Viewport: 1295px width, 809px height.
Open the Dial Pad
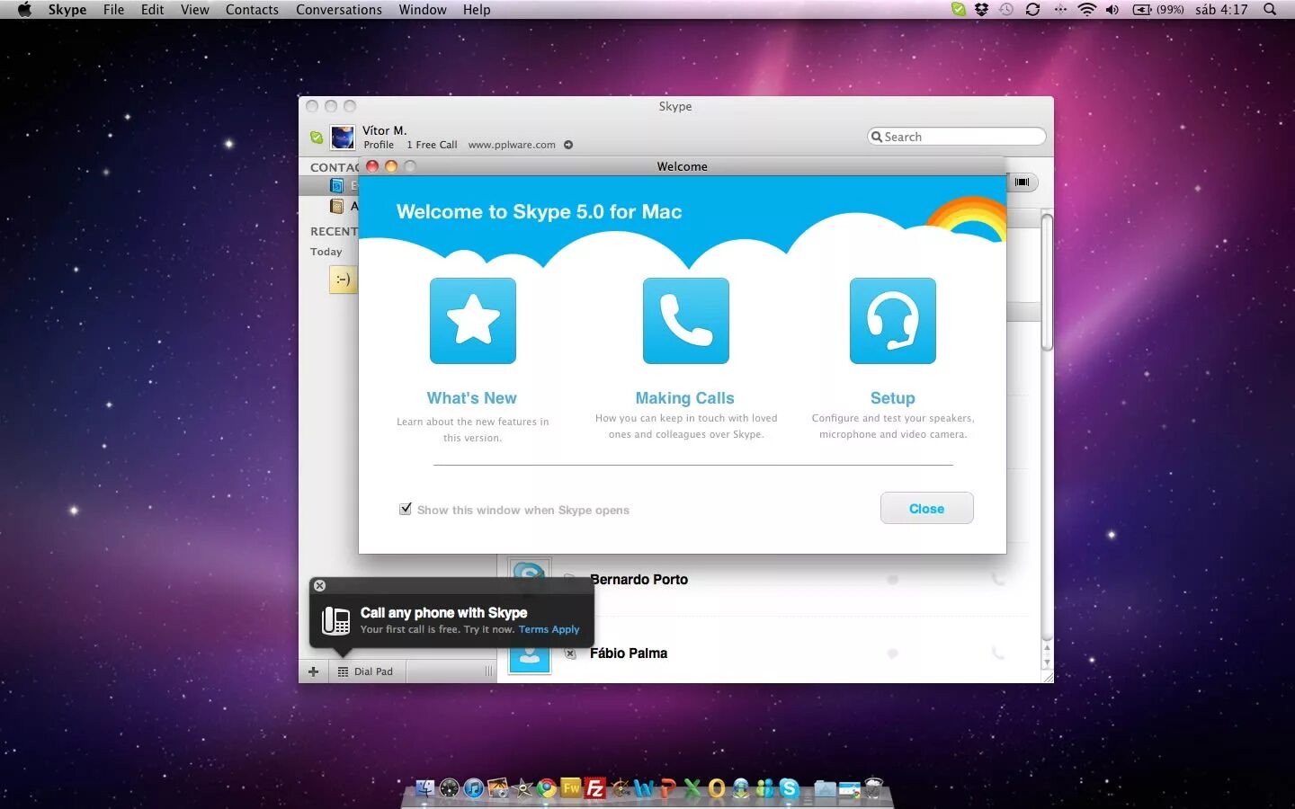click(x=367, y=671)
